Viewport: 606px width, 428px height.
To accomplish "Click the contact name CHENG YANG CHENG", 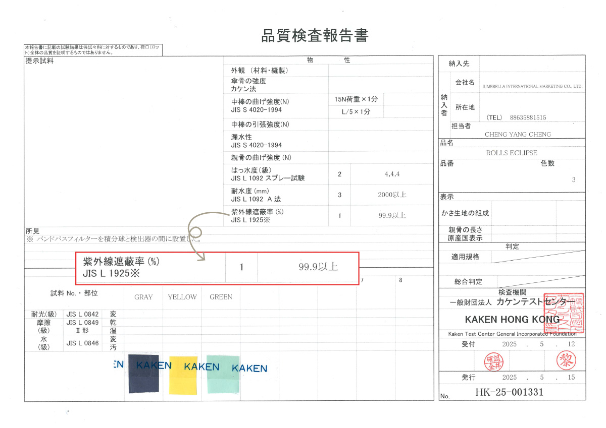I will 518,135.
